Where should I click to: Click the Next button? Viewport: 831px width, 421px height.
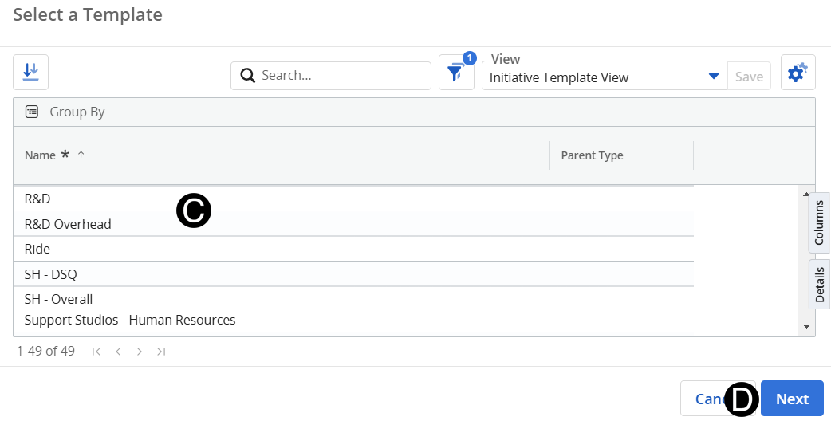click(792, 399)
